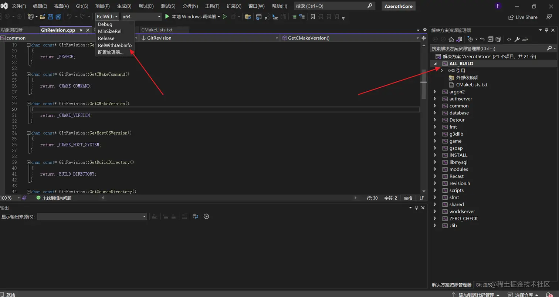Open the x64 platform dropdown

pos(142,17)
